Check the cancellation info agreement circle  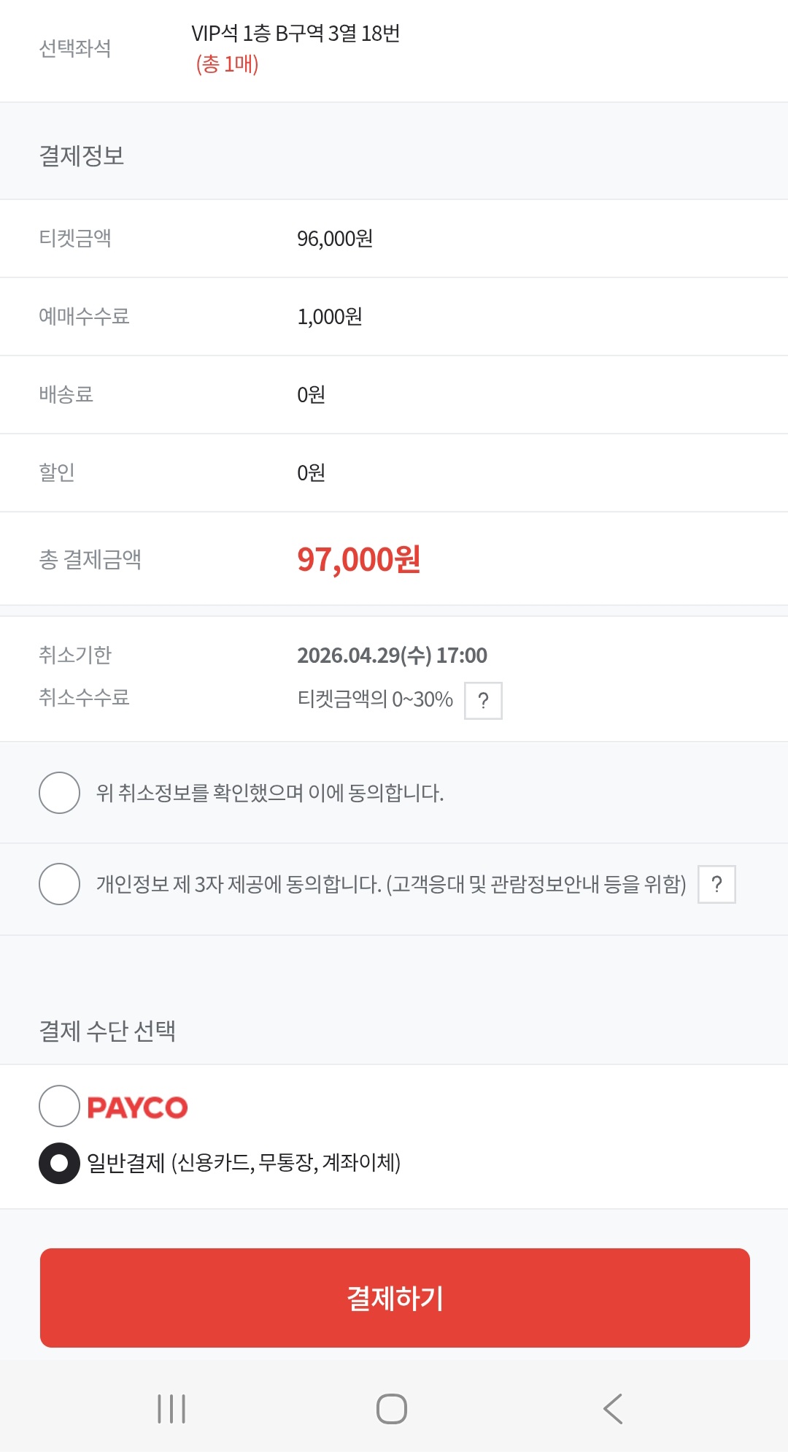pos(59,793)
